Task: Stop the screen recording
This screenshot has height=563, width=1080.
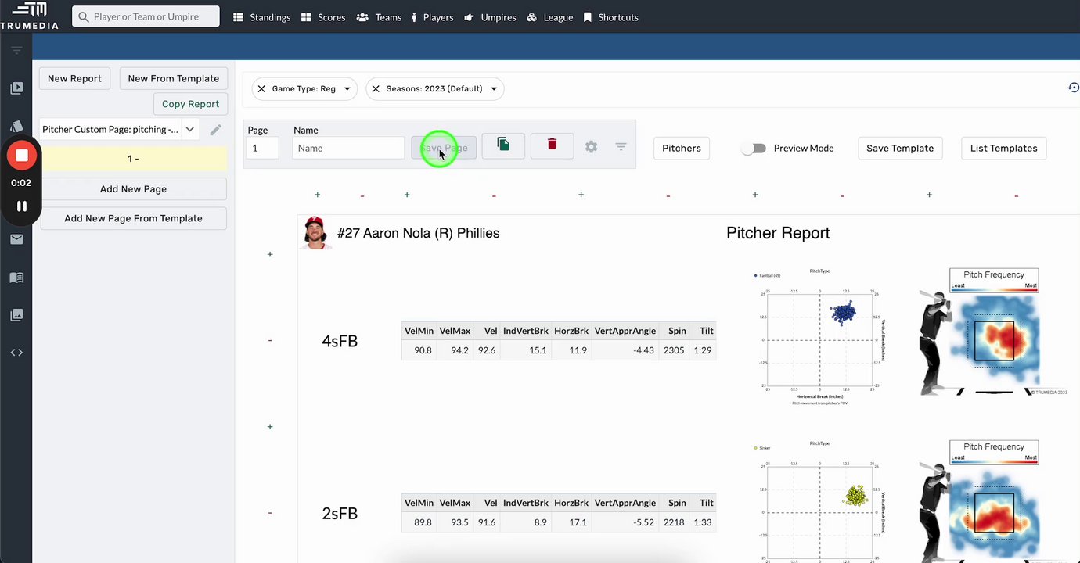Action: [x=22, y=156]
